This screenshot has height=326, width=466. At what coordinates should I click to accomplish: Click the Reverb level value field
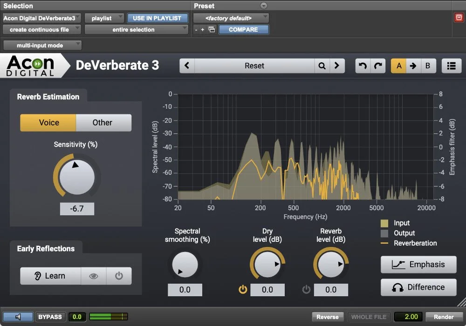pos(331,290)
